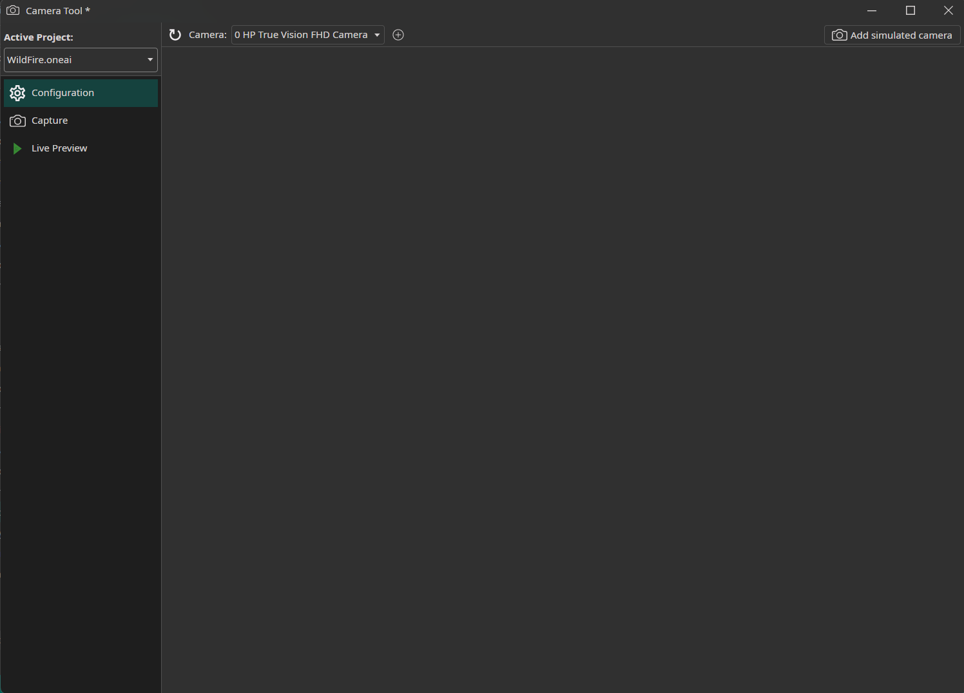The width and height of the screenshot is (964, 693).
Task: Open the Live Preview section
Action: (x=59, y=148)
